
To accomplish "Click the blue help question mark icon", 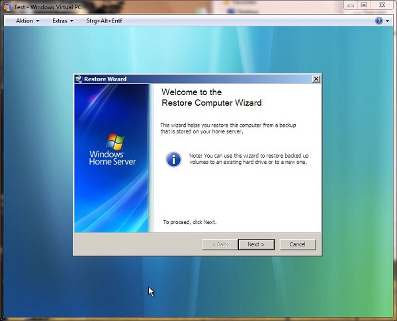I will coord(379,20).
